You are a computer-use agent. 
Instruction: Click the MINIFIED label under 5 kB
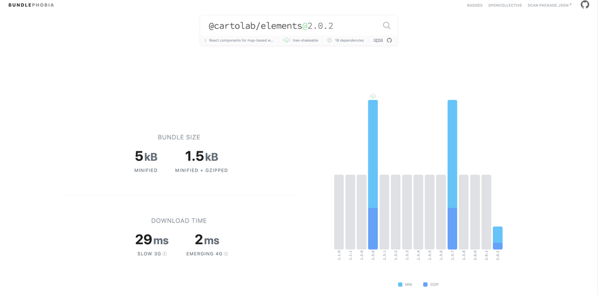pyautogui.click(x=146, y=171)
